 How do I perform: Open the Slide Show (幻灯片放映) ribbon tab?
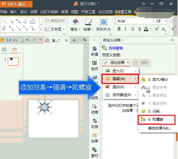click(49, 12)
